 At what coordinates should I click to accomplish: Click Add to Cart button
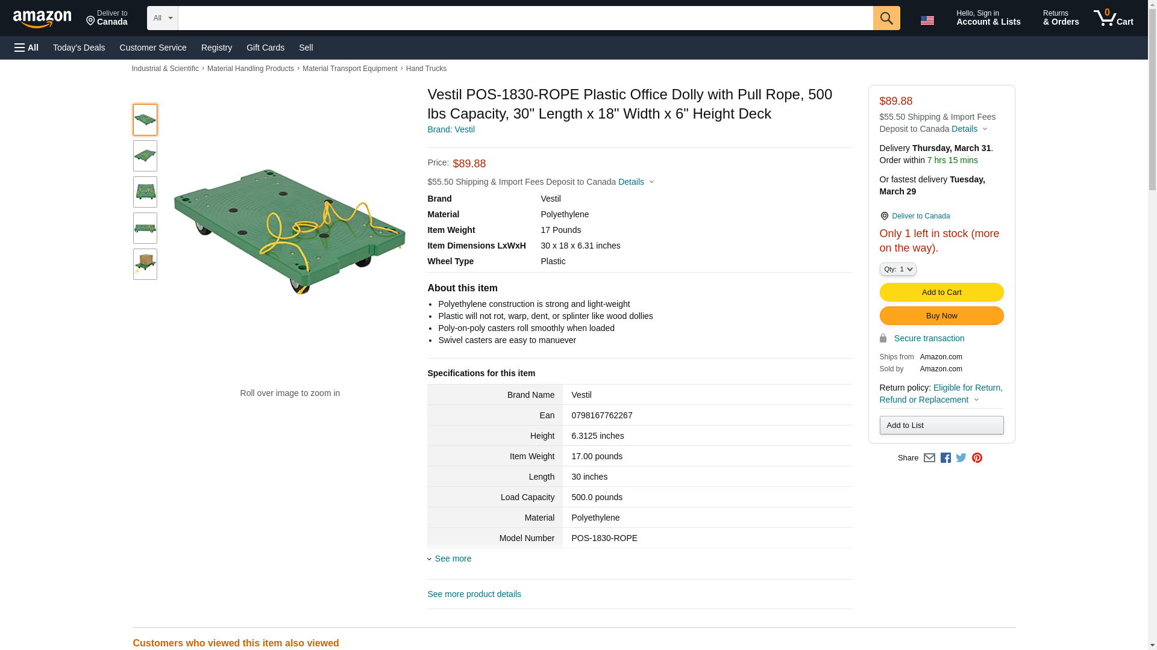[x=941, y=292]
